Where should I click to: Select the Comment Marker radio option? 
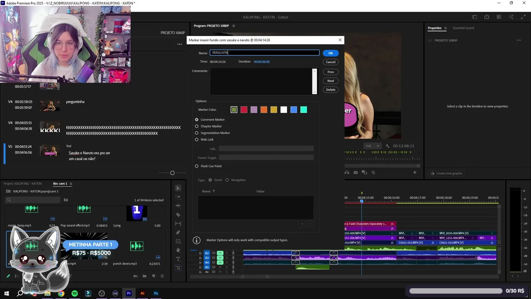[x=197, y=120]
